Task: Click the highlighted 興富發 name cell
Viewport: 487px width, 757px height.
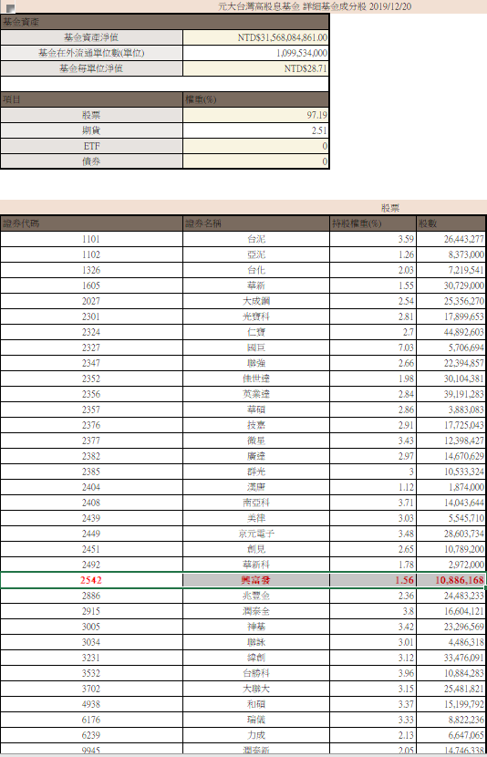Action: (x=256, y=580)
